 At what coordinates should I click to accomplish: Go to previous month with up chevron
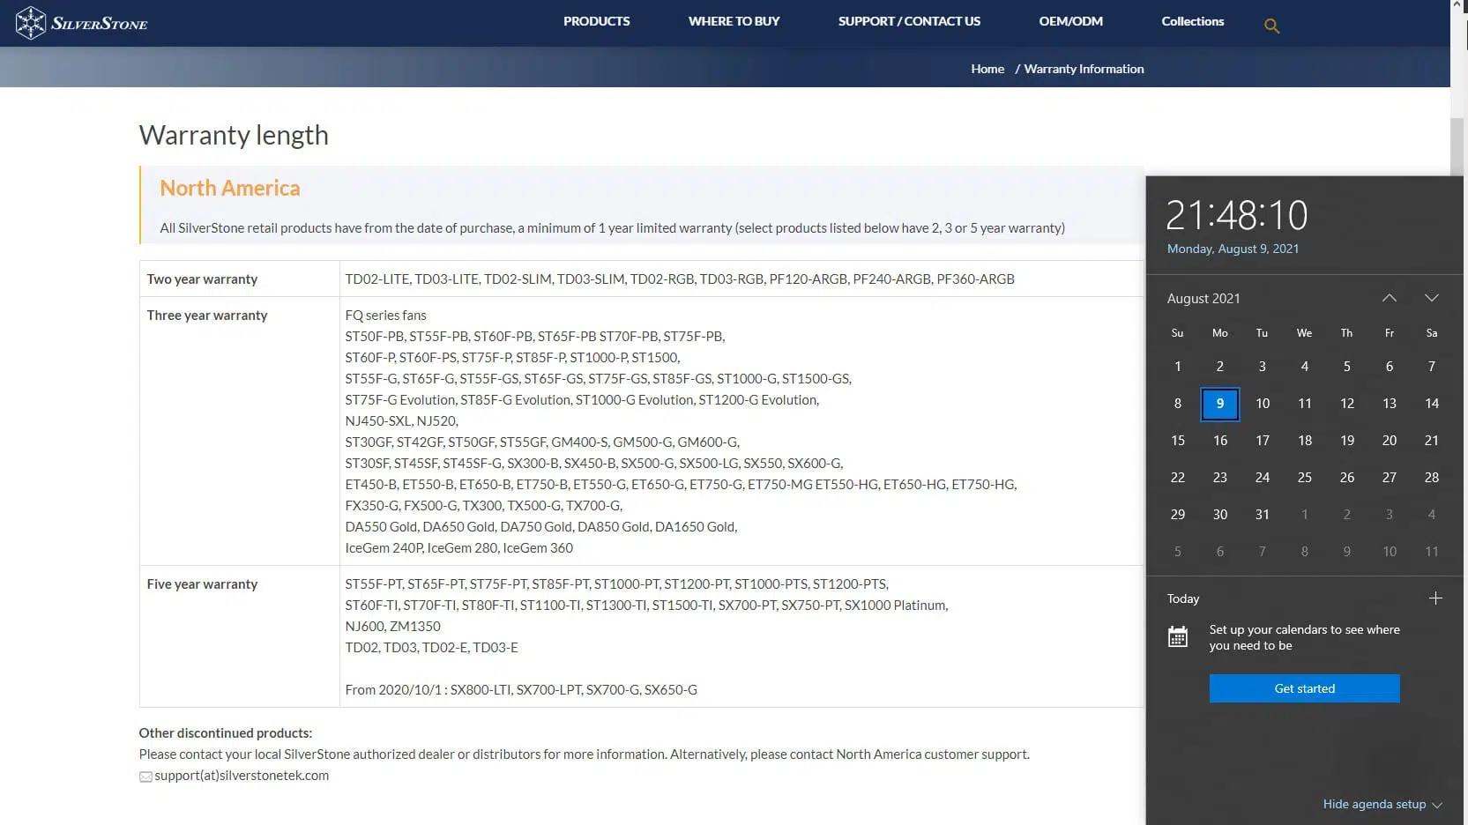tap(1390, 298)
